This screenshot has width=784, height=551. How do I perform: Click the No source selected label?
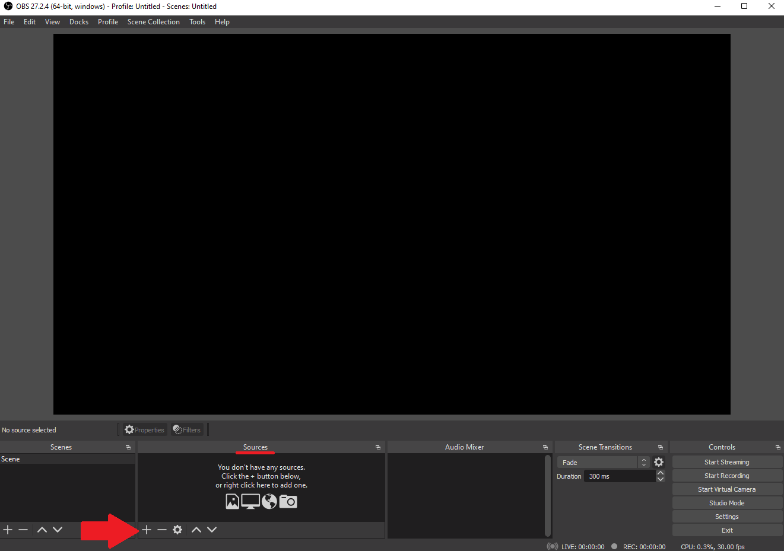[x=29, y=430]
